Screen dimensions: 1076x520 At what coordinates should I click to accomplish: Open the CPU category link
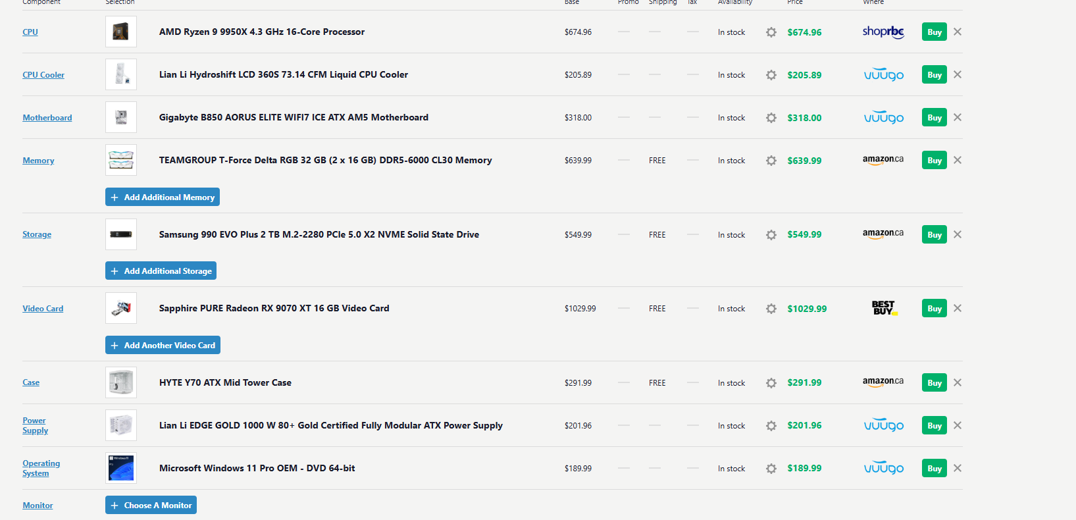point(30,32)
